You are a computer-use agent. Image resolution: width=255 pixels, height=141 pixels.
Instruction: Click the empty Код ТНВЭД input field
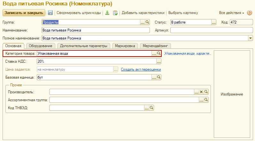point(97,108)
